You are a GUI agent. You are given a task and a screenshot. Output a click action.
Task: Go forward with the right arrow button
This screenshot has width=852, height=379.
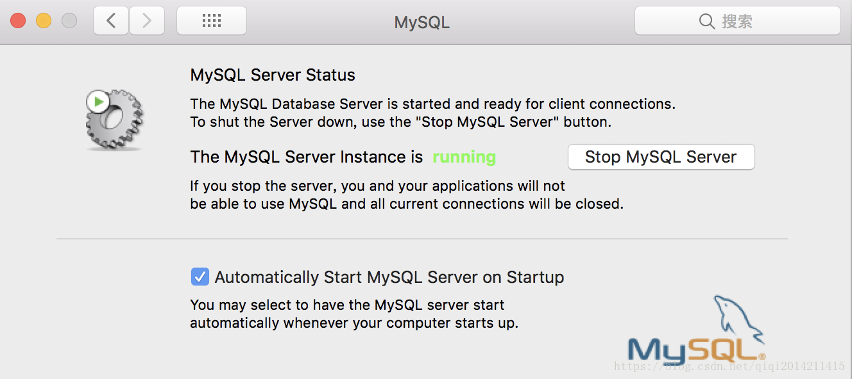[x=147, y=21]
